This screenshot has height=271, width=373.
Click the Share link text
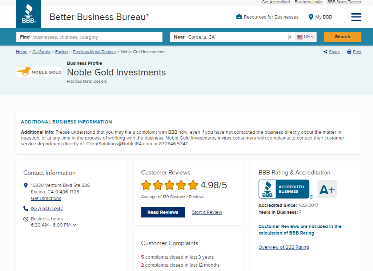(x=334, y=52)
